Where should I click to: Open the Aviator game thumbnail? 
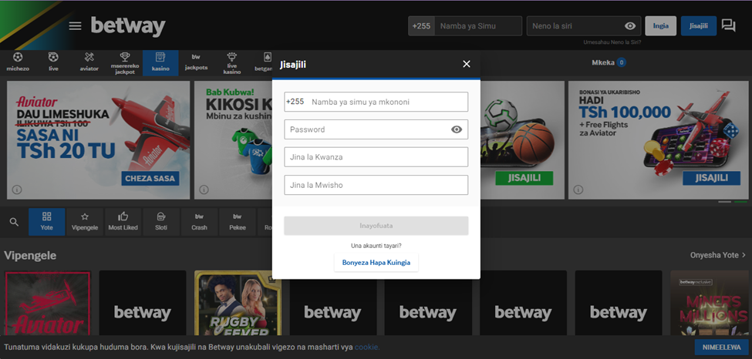point(48,303)
